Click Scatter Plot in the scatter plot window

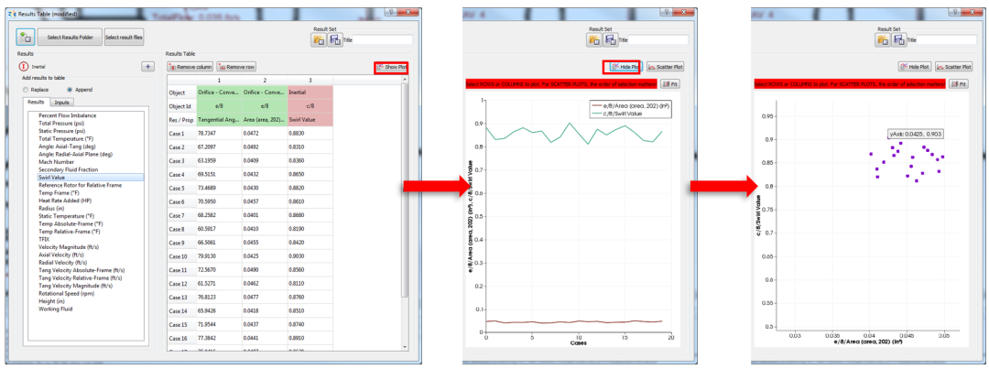(x=954, y=66)
